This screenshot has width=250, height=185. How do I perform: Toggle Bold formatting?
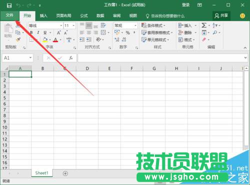click(31, 32)
